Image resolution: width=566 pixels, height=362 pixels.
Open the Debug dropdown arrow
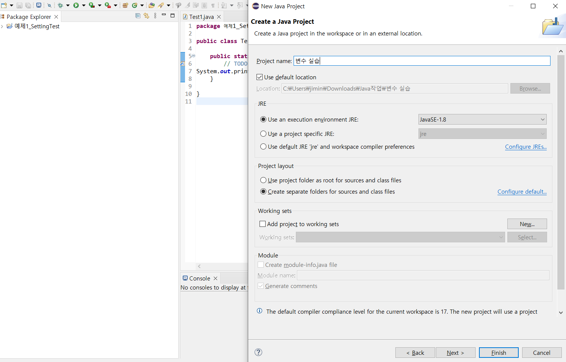pos(68,5)
